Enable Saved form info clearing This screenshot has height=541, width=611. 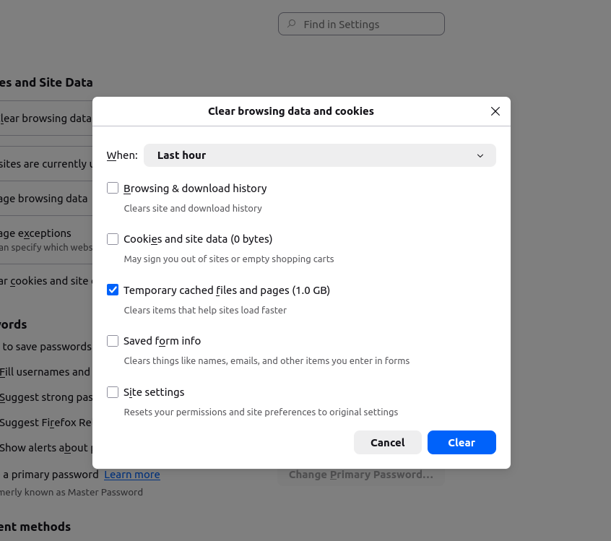113,340
